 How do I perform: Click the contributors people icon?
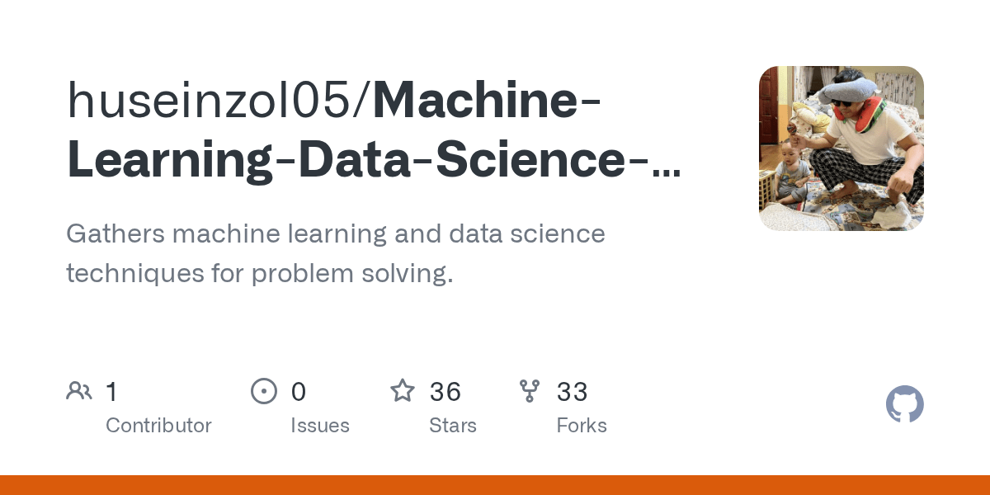(79, 391)
